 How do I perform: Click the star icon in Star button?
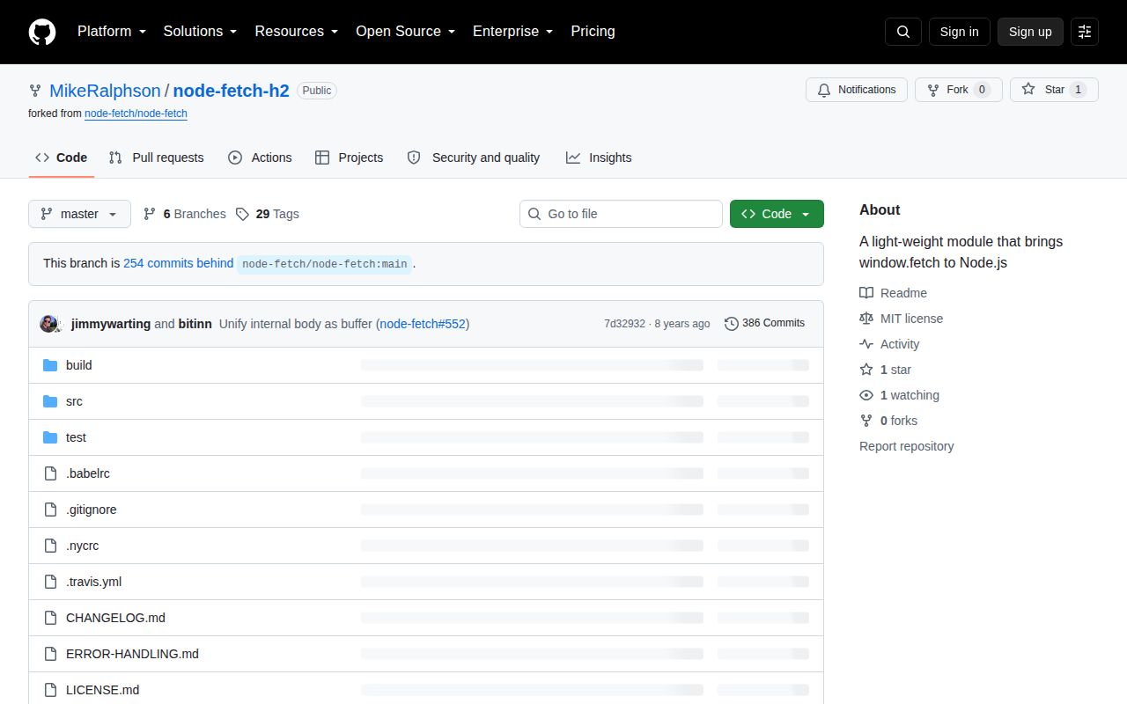[x=1028, y=90]
